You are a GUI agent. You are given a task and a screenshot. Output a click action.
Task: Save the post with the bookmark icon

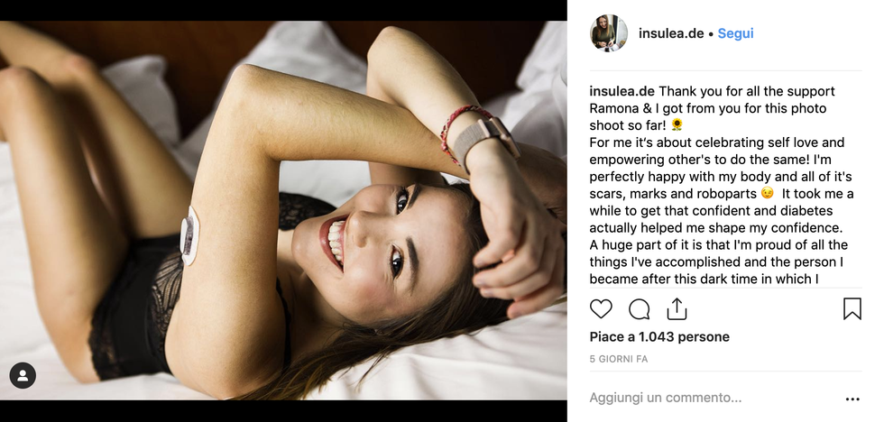pyautogui.click(x=852, y=308)
